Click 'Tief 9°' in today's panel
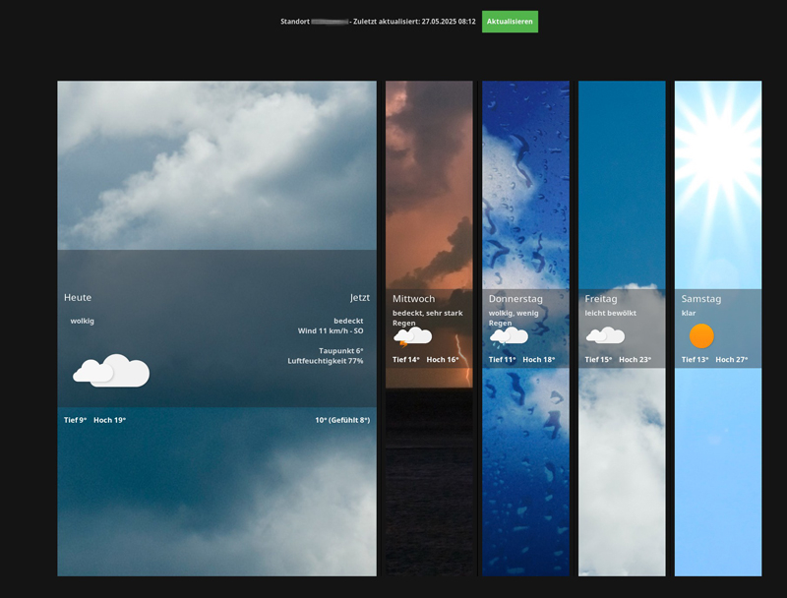787x598 pixels. point(76,420)
